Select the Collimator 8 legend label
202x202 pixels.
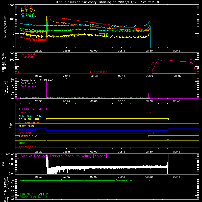click(28, 83)
